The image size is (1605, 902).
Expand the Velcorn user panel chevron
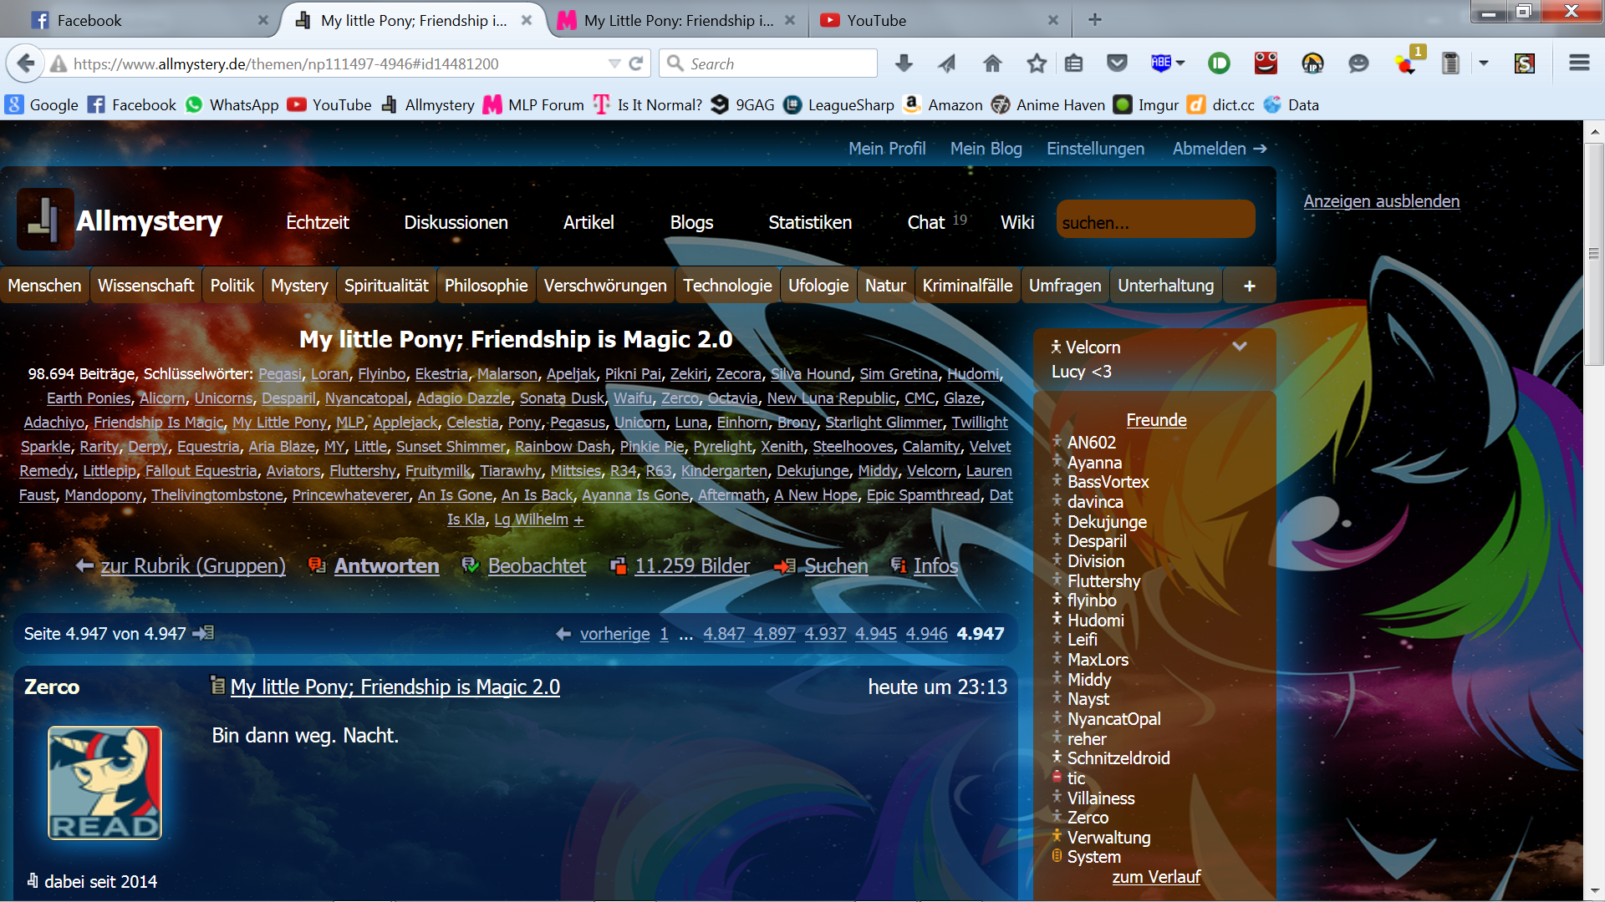click(x=1240, y=347)
